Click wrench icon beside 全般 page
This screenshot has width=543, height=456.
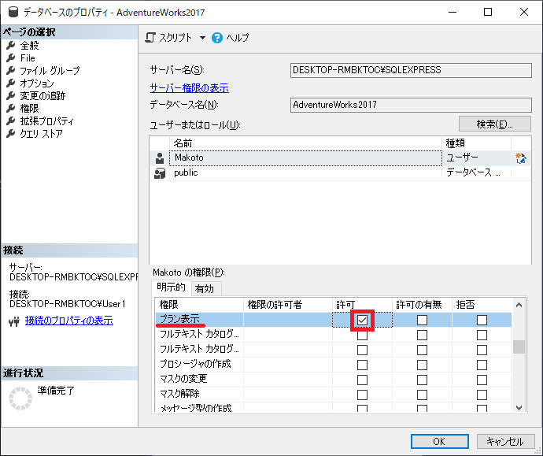point(11,45)
